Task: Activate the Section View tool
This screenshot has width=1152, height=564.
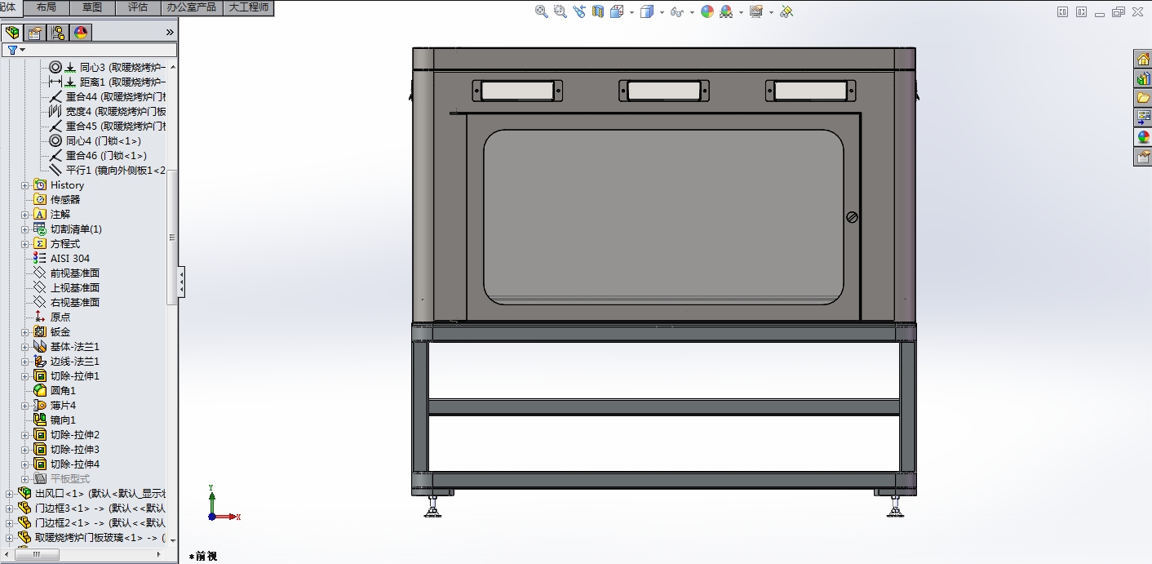Action: (598, 11)
